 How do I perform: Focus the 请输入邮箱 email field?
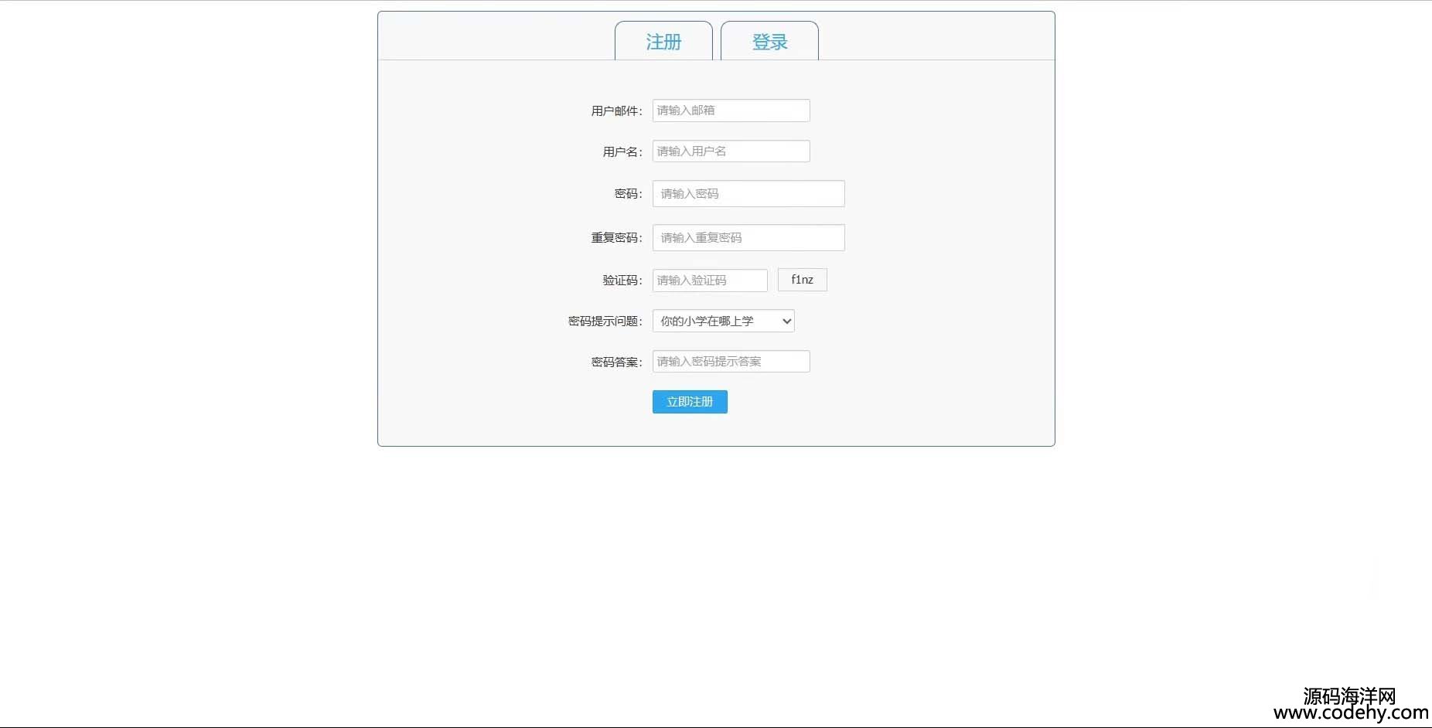tap(731, 111)
